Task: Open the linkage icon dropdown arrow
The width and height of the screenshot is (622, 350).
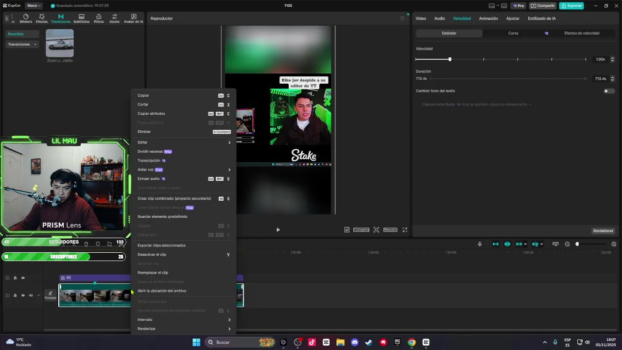Action: pyautogui.click(x=525, y=244)
